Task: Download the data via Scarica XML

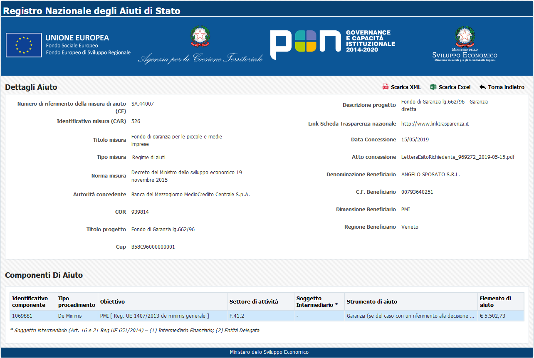Action: [x=405, y=87]
